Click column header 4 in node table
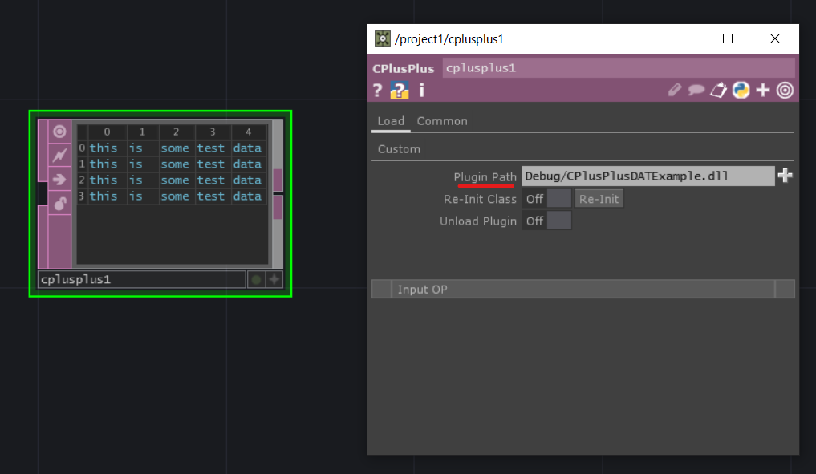Screen dimensions: 816x474 [248, 132]
